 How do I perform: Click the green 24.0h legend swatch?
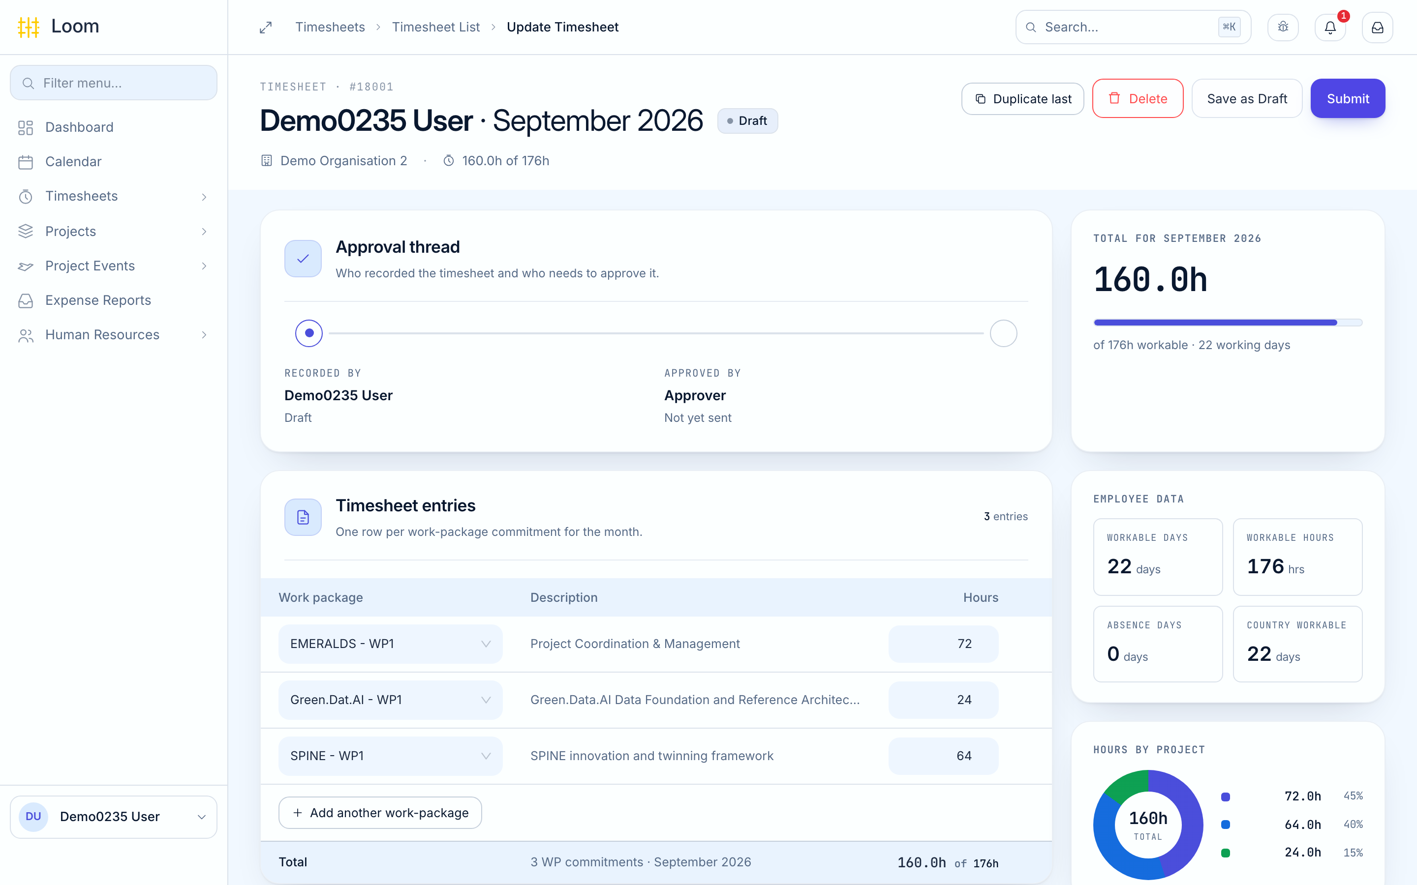[x=1226, y=853]
